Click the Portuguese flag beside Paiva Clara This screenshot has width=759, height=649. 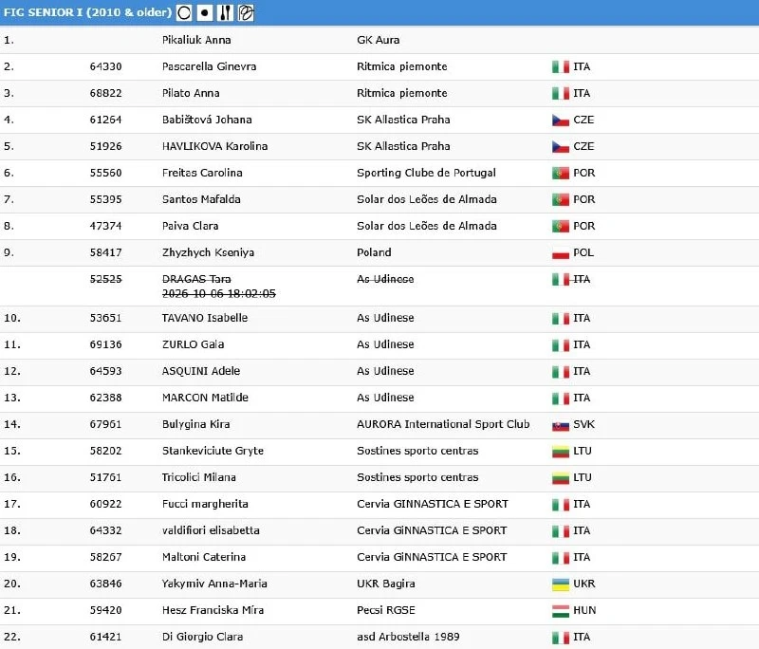coord(561,227)
